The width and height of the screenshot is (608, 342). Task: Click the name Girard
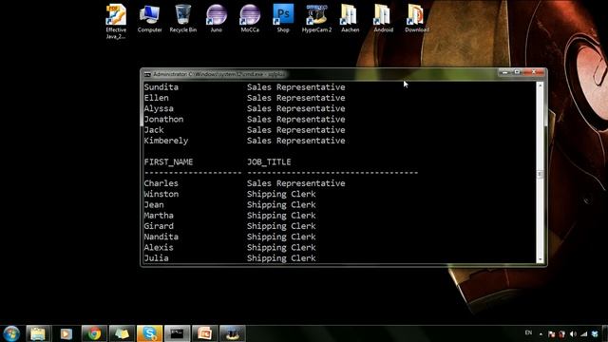pos(159,226)
